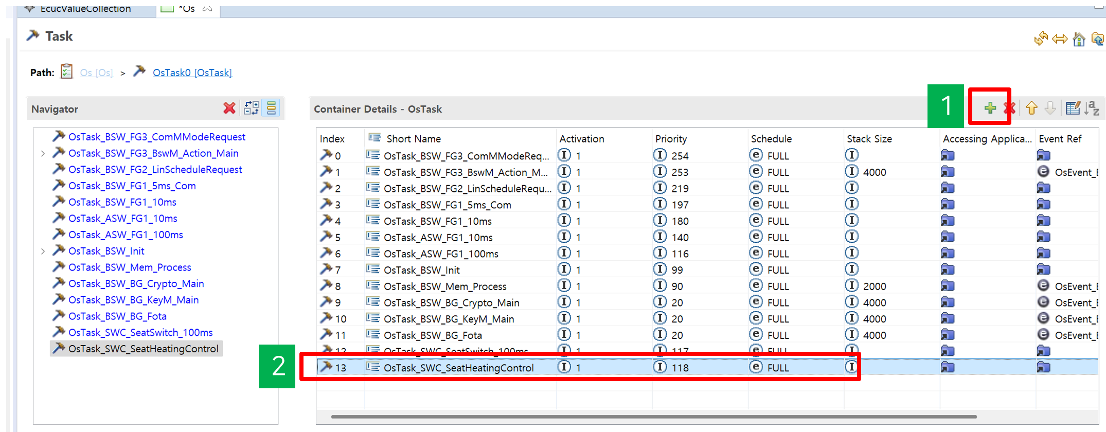Select OsTask_BSW_BG_Fota in Navigator

point(117,316)
